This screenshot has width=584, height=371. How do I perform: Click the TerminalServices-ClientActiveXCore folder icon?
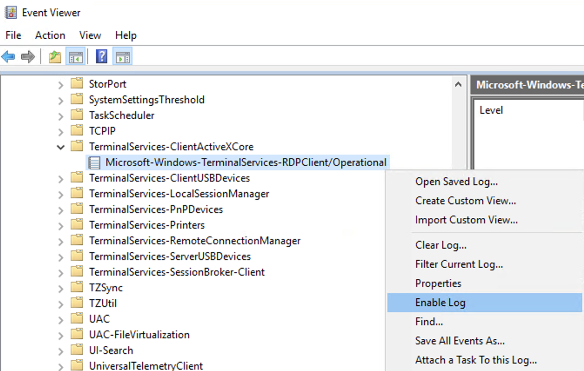tap(77, 146)
